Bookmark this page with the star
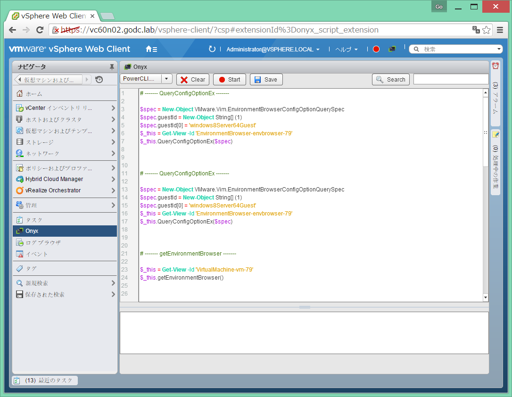This screenshot has height=397, width=512. tap(486, 30)
